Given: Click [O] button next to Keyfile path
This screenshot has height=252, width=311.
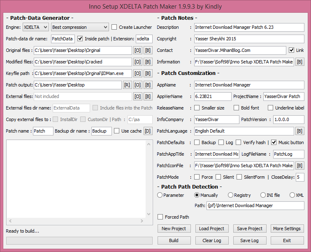Looking at the screenshot, I should click(138, 73).
